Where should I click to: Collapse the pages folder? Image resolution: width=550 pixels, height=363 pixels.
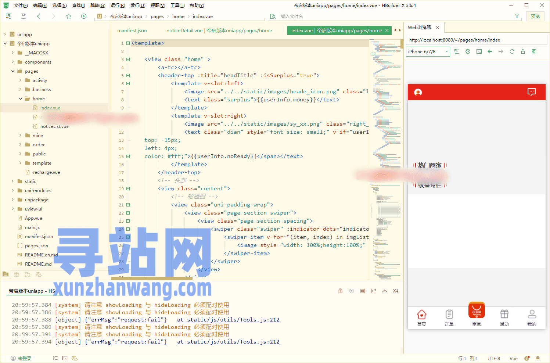(12, 71)
